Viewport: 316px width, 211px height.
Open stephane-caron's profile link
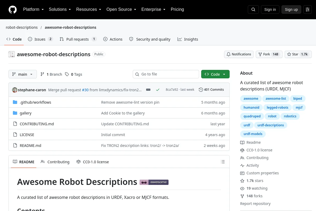pos(32,90)
